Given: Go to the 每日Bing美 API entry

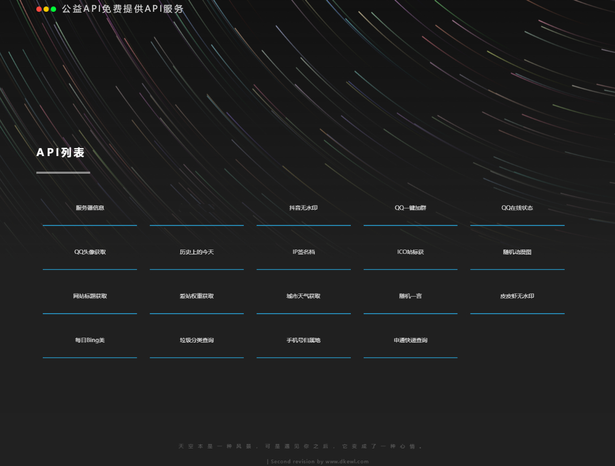Looking at the screenshot, I should click(x=90, y=340).
